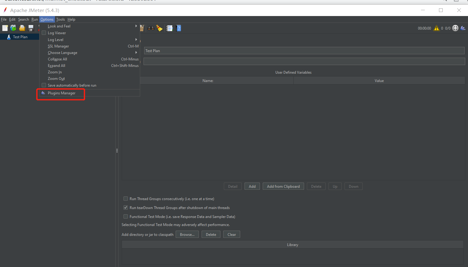Click the feather icon beside Plugins Manager menu entry
Viewport: 468px width, 267px height.
43,93
